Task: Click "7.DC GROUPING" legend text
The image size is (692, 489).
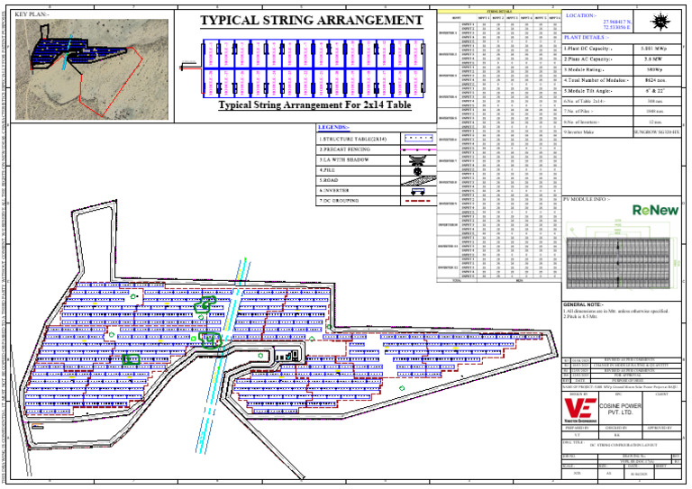Action: coord(339,201)
